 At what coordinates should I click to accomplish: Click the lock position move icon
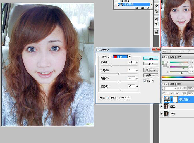click(x=174, y=93)
